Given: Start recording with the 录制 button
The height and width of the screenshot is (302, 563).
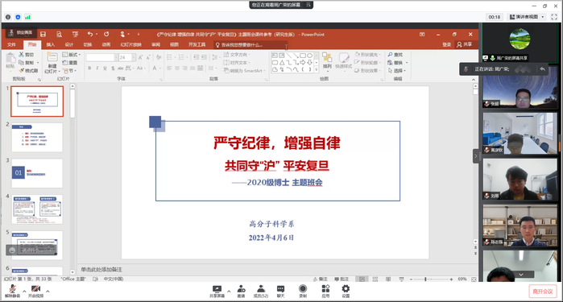Looking at the screenshot, I should point(303,292).
